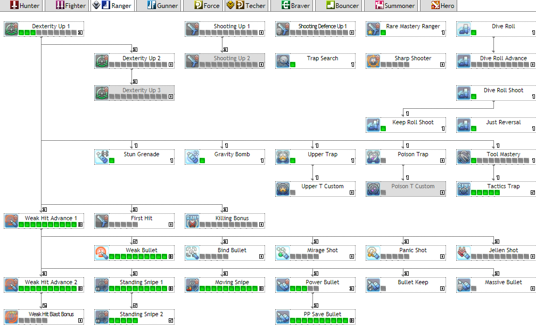The height and width of the screenshot is (329, 536).
Task: Choose the Trap Search skill icon
Action: (283, 61)
